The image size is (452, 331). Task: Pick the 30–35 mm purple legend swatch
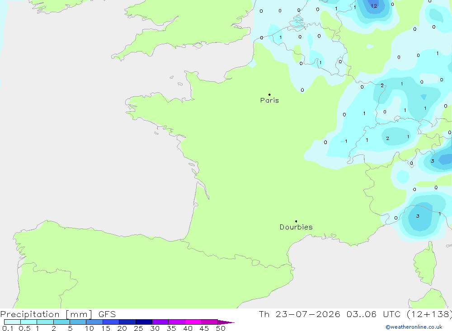[160, 322]
